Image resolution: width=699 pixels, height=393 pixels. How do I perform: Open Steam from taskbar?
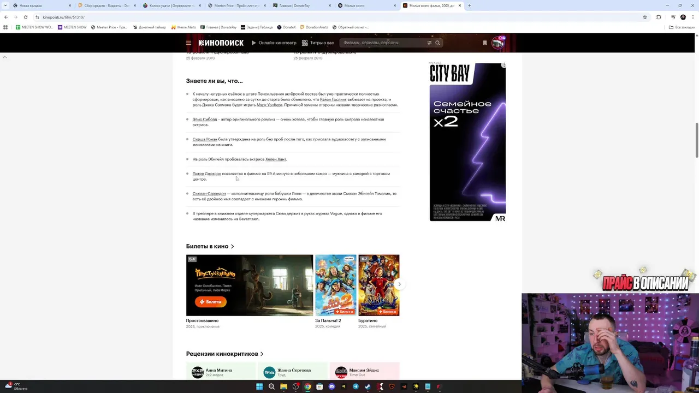pos(368,386)
